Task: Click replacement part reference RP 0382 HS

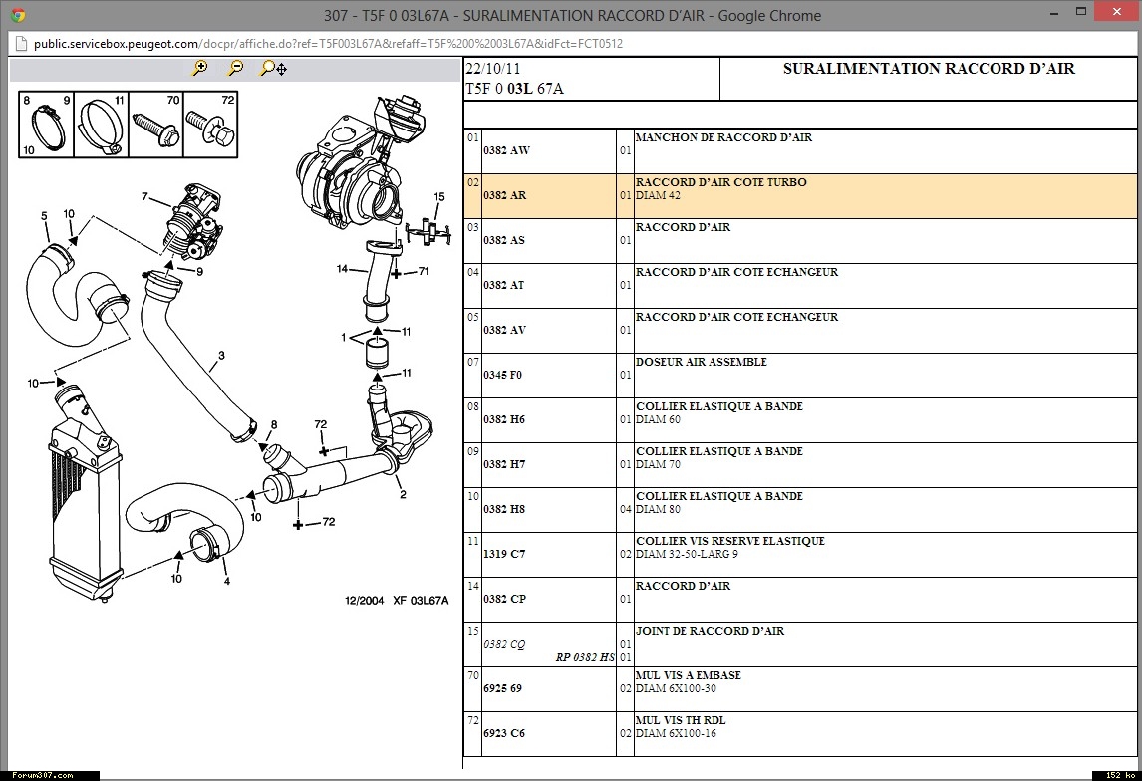Action: pos(585,657)
